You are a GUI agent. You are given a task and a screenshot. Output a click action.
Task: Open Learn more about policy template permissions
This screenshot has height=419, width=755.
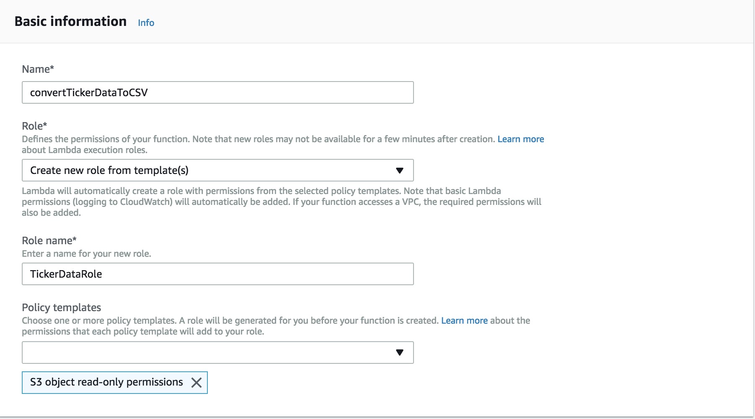(464, 320)
